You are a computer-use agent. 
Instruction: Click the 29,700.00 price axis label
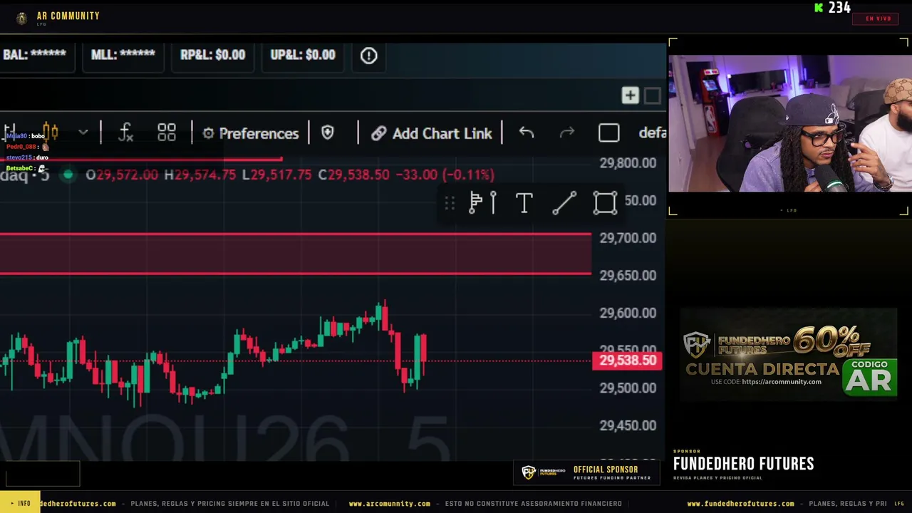[x=628, y=238]
